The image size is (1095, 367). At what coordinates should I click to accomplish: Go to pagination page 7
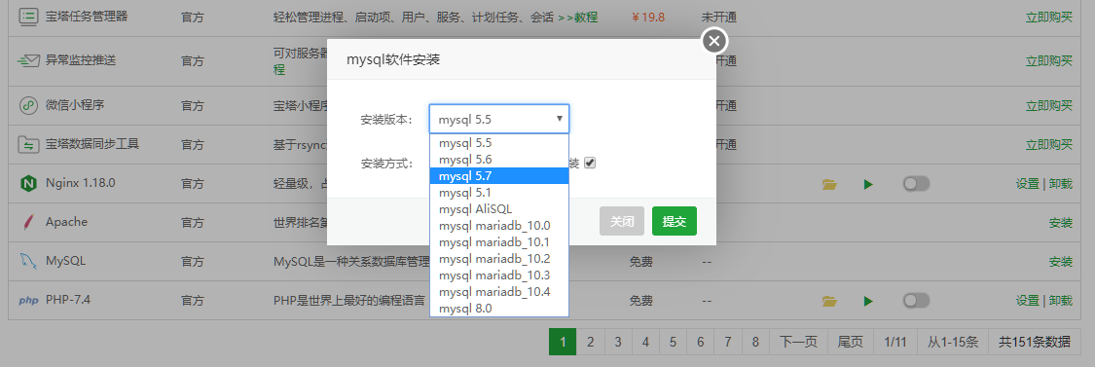tap(728, 342)
